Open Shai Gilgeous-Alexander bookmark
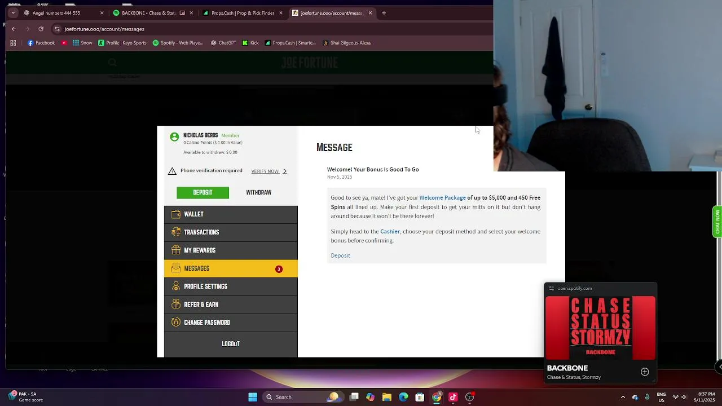Screen dimensions: 722x406 [348, 43]
